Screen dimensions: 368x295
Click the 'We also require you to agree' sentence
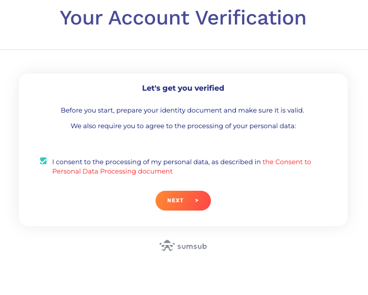pos(183,126)
